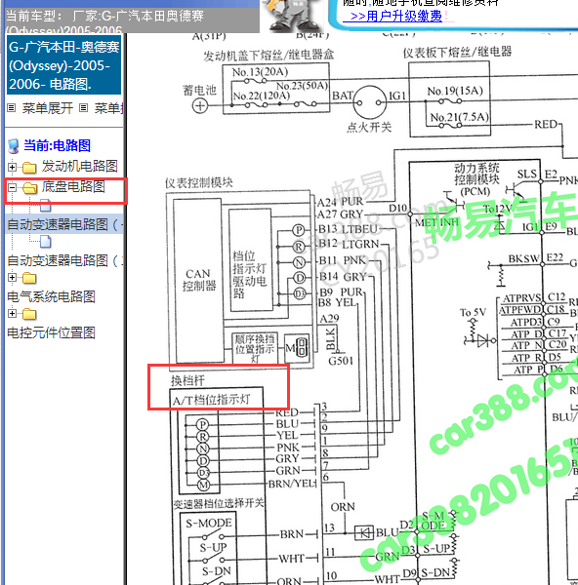Click the second menu list icon beside 菜单
578x585 pixels.
coord(84,108)
